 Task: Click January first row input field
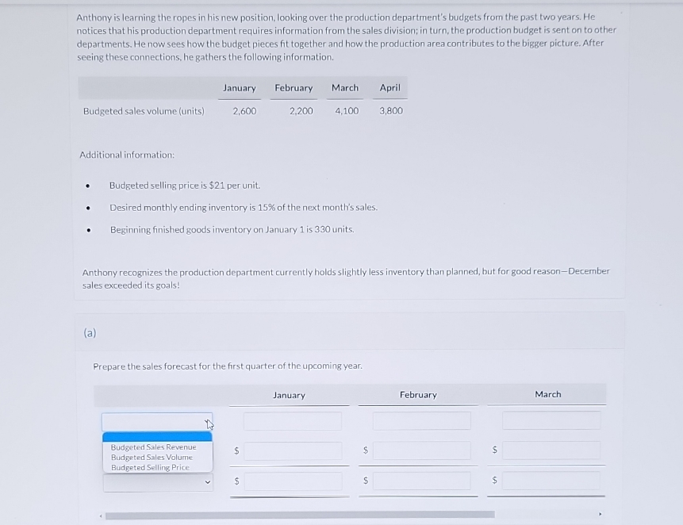tap(293, 421)
